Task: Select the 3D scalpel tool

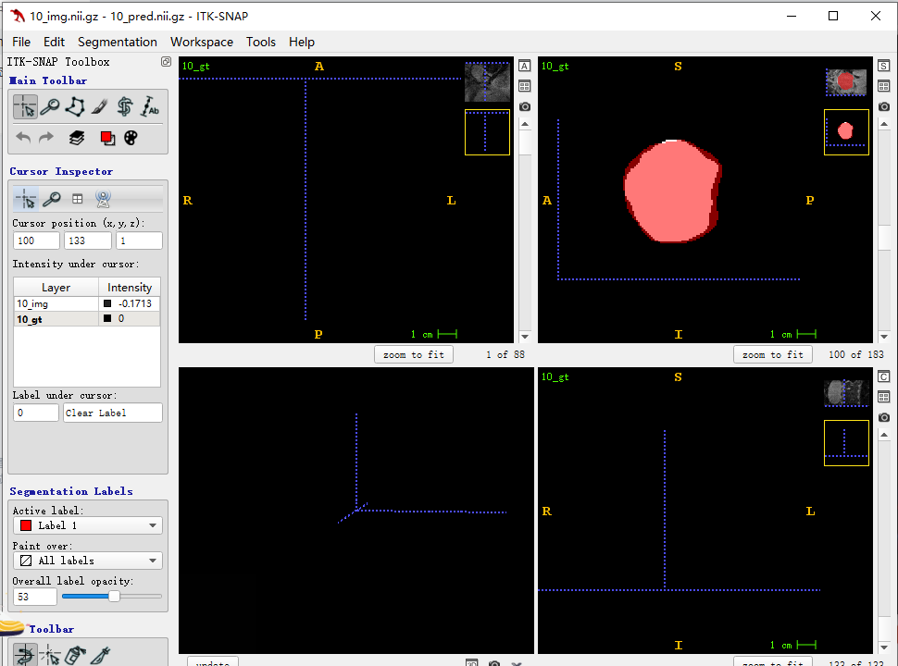Action: pyautogui.click(x=100, y=655)
